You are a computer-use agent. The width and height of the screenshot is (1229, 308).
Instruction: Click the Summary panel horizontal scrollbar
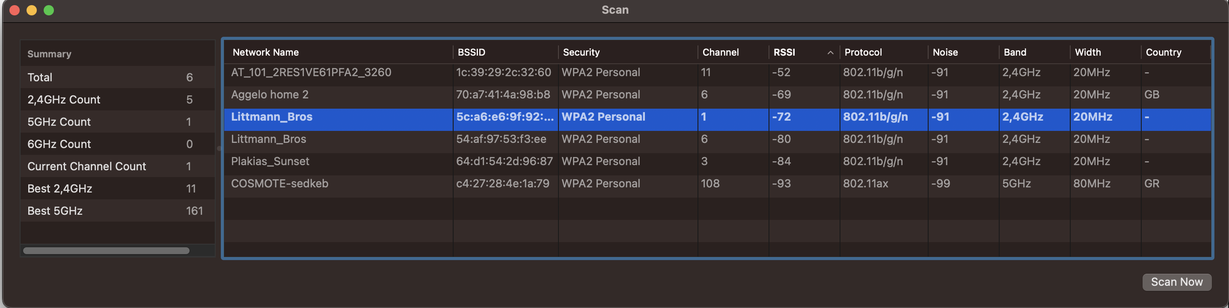tap(106, 251)
